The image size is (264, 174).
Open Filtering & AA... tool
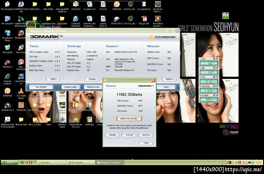click(93, 87)
